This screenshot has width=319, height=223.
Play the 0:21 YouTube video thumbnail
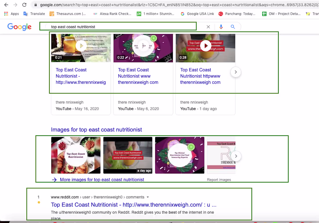pyautogui.click(x=81, y=46)
